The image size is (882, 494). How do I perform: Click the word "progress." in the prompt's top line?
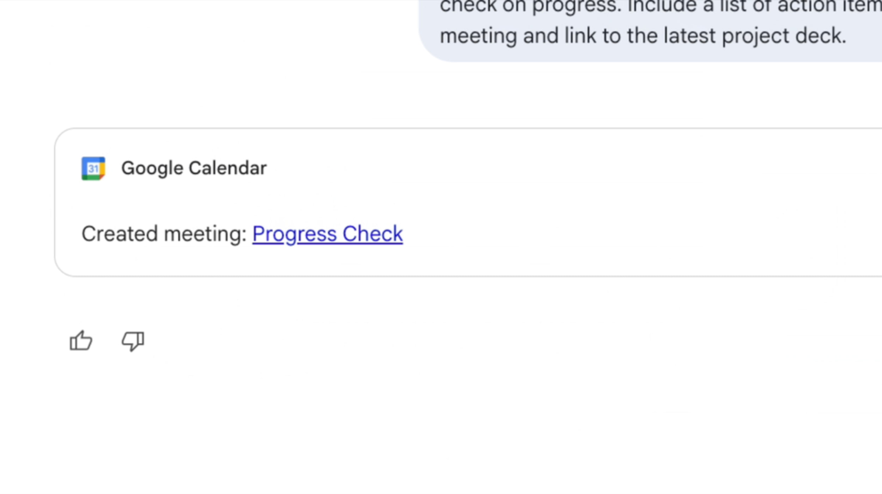pyautogui.click(x=577, y=6)
